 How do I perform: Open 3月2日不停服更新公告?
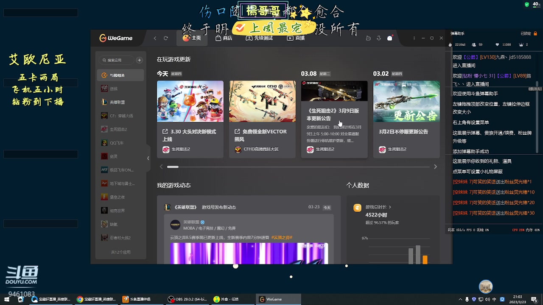[x=403, y=132]
